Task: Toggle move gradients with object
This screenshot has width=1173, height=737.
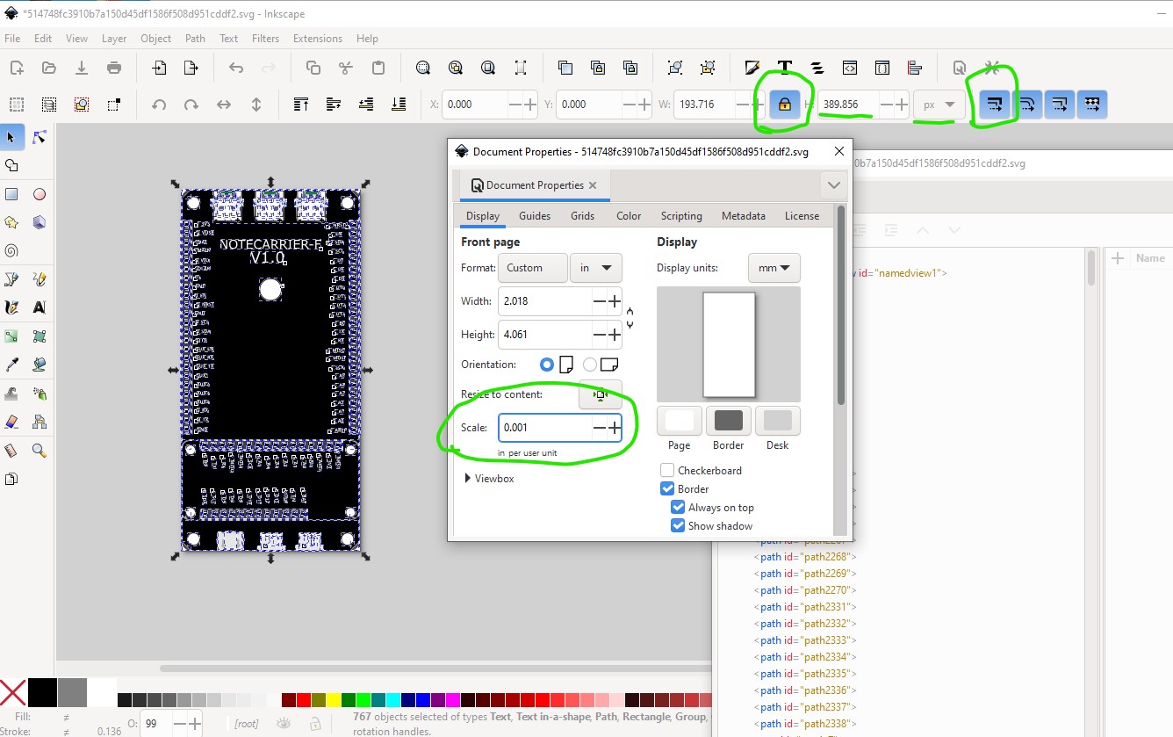Action: click(x=1060, y=105)
